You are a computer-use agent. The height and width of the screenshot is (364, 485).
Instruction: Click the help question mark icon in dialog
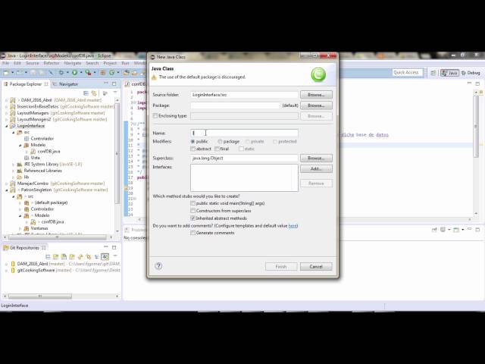point(158,266)
